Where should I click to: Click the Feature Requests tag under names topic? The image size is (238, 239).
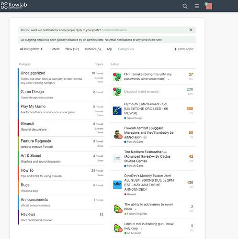pos(136,214)
